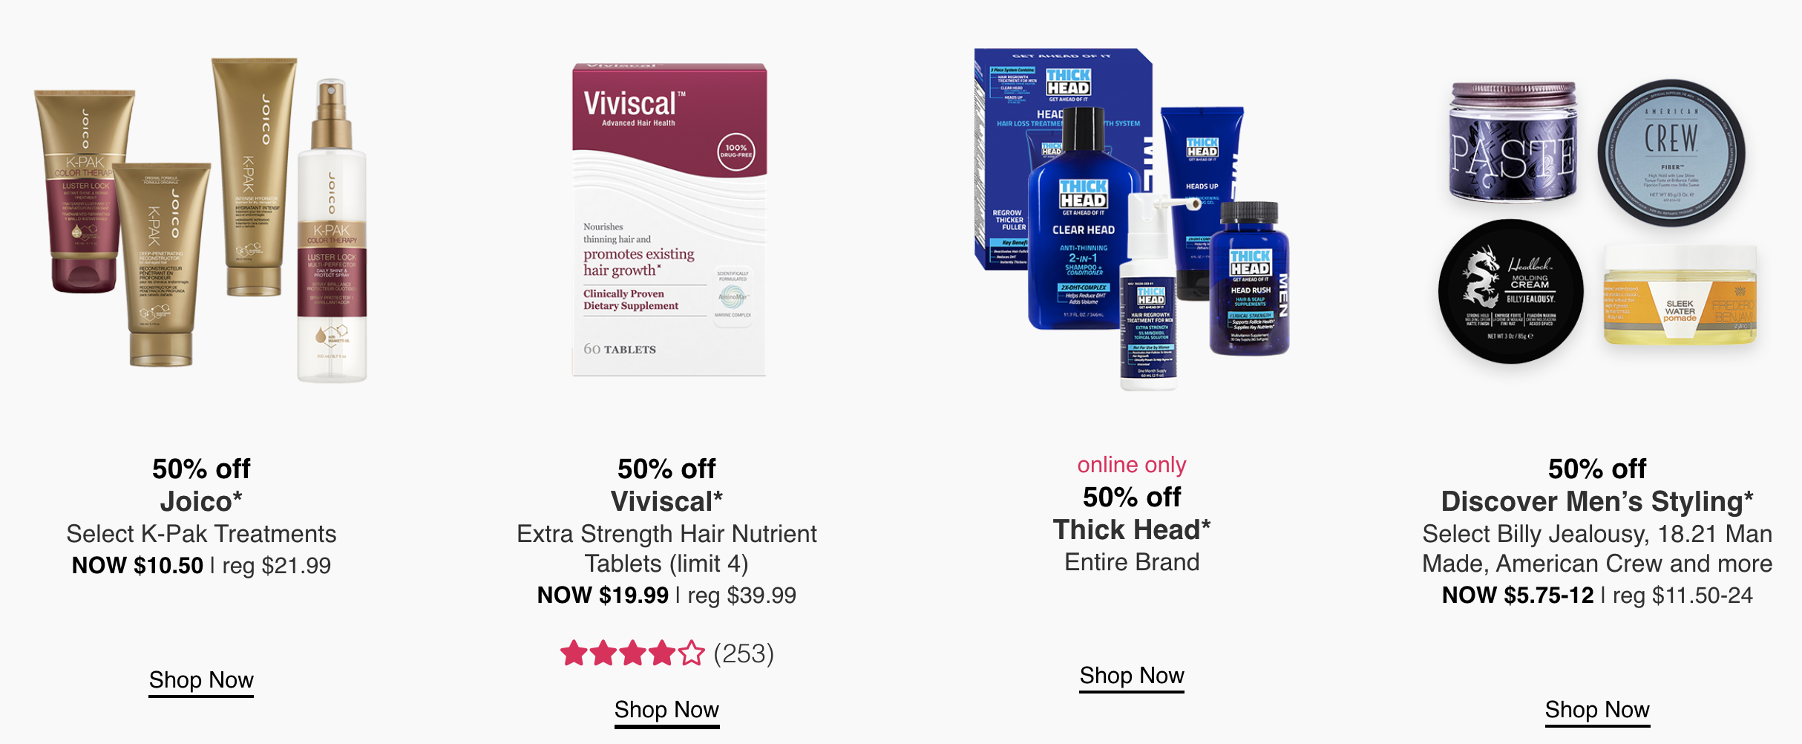This screenshot has height=744, width=1802.
Task: Click the Joico K-Pak spray bottle
Action: click(x=332, y=231)
